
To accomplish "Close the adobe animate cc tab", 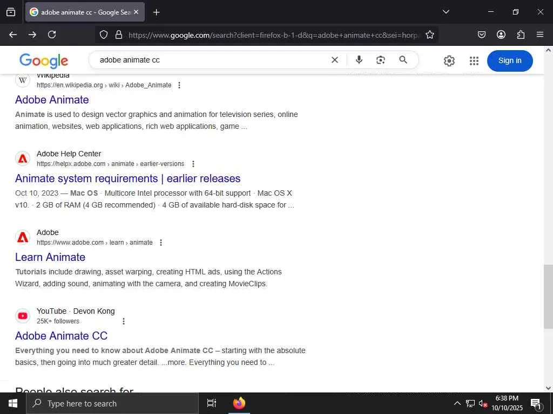I will pos(136,12).
